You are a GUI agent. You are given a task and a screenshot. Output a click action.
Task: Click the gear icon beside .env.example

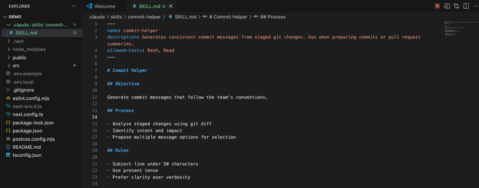(8, 74)
